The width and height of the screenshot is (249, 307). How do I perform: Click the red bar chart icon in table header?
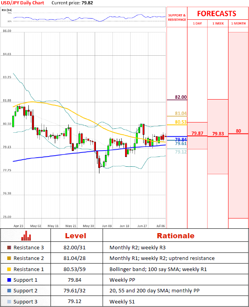(26, 235)
